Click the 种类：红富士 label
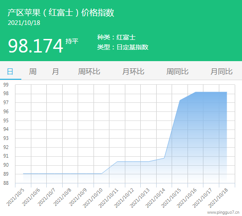The image size is (242, 216). [117, 38]
